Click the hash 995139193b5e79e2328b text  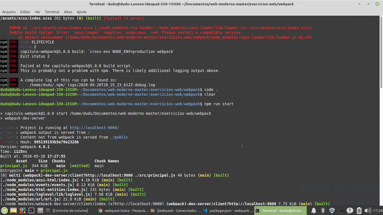[x=56, y=142]
